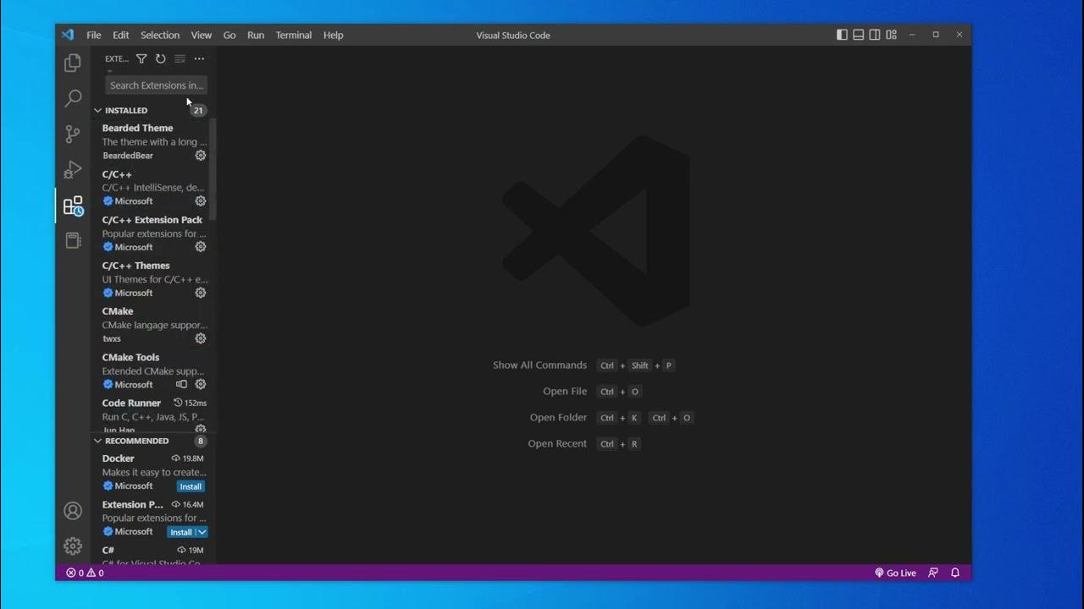Screen dimensions: 1084x609
Task: Open gear menu for CMake extension
Action: 201,338
